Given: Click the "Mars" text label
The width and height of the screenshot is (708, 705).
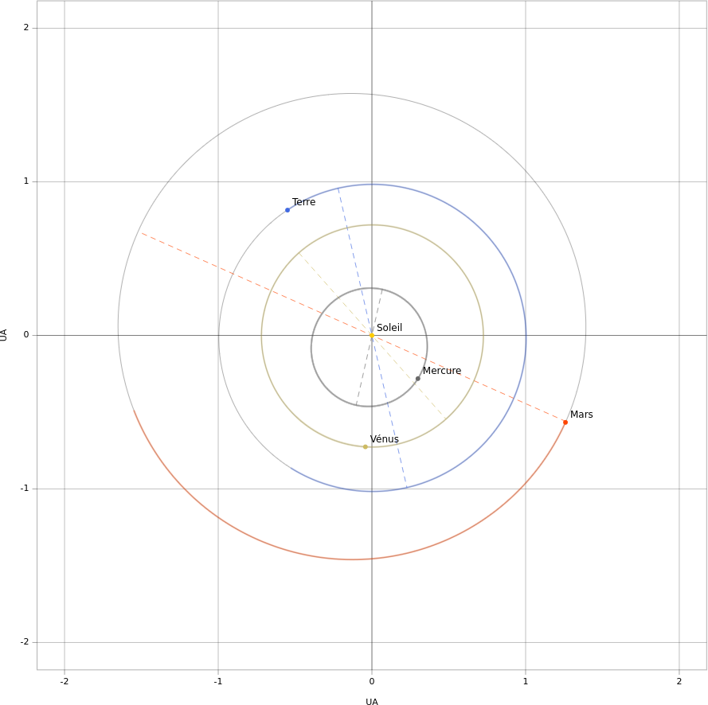Looking at the screenshot, I should click(581, 415).
